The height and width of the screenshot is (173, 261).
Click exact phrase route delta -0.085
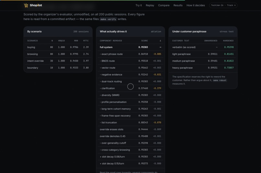point(157,54)
